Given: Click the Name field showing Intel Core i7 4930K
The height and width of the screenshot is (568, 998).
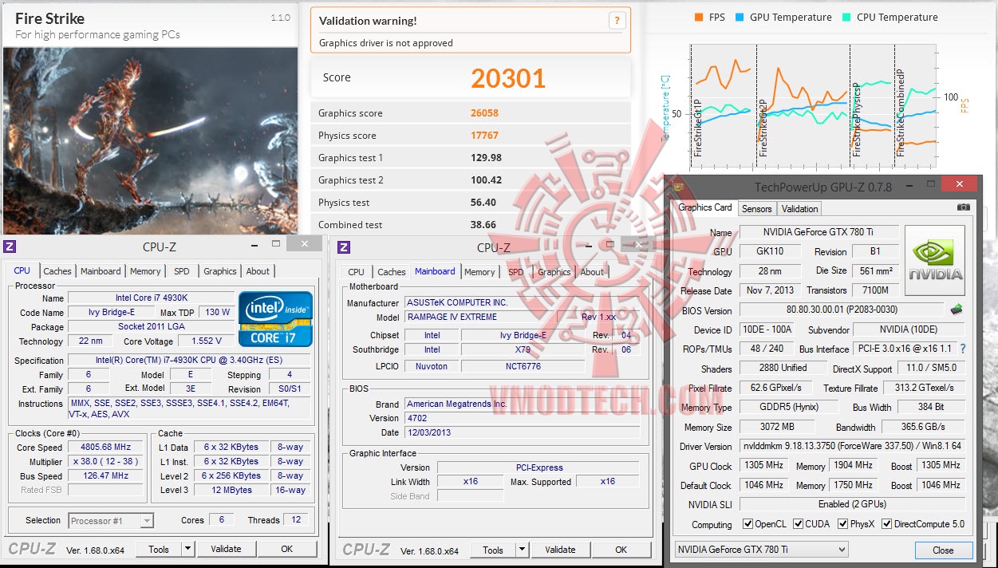Looking at the screenshot, I should coord(150,298).
